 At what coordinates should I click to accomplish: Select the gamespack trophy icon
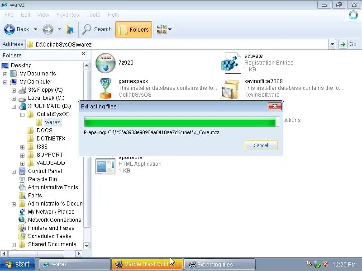(105, 89)
